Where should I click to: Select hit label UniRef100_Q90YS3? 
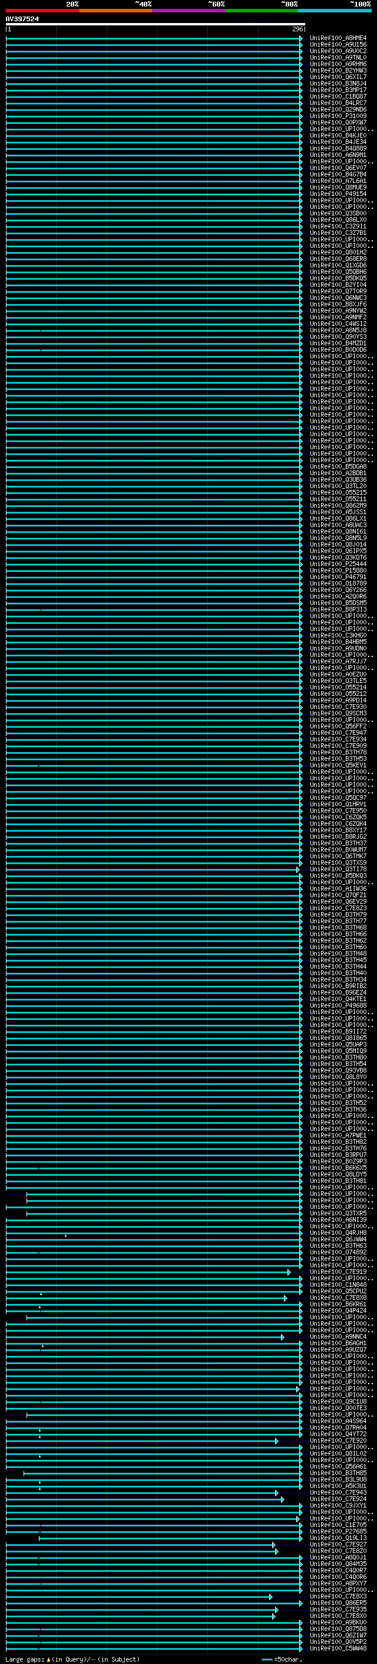338,336
